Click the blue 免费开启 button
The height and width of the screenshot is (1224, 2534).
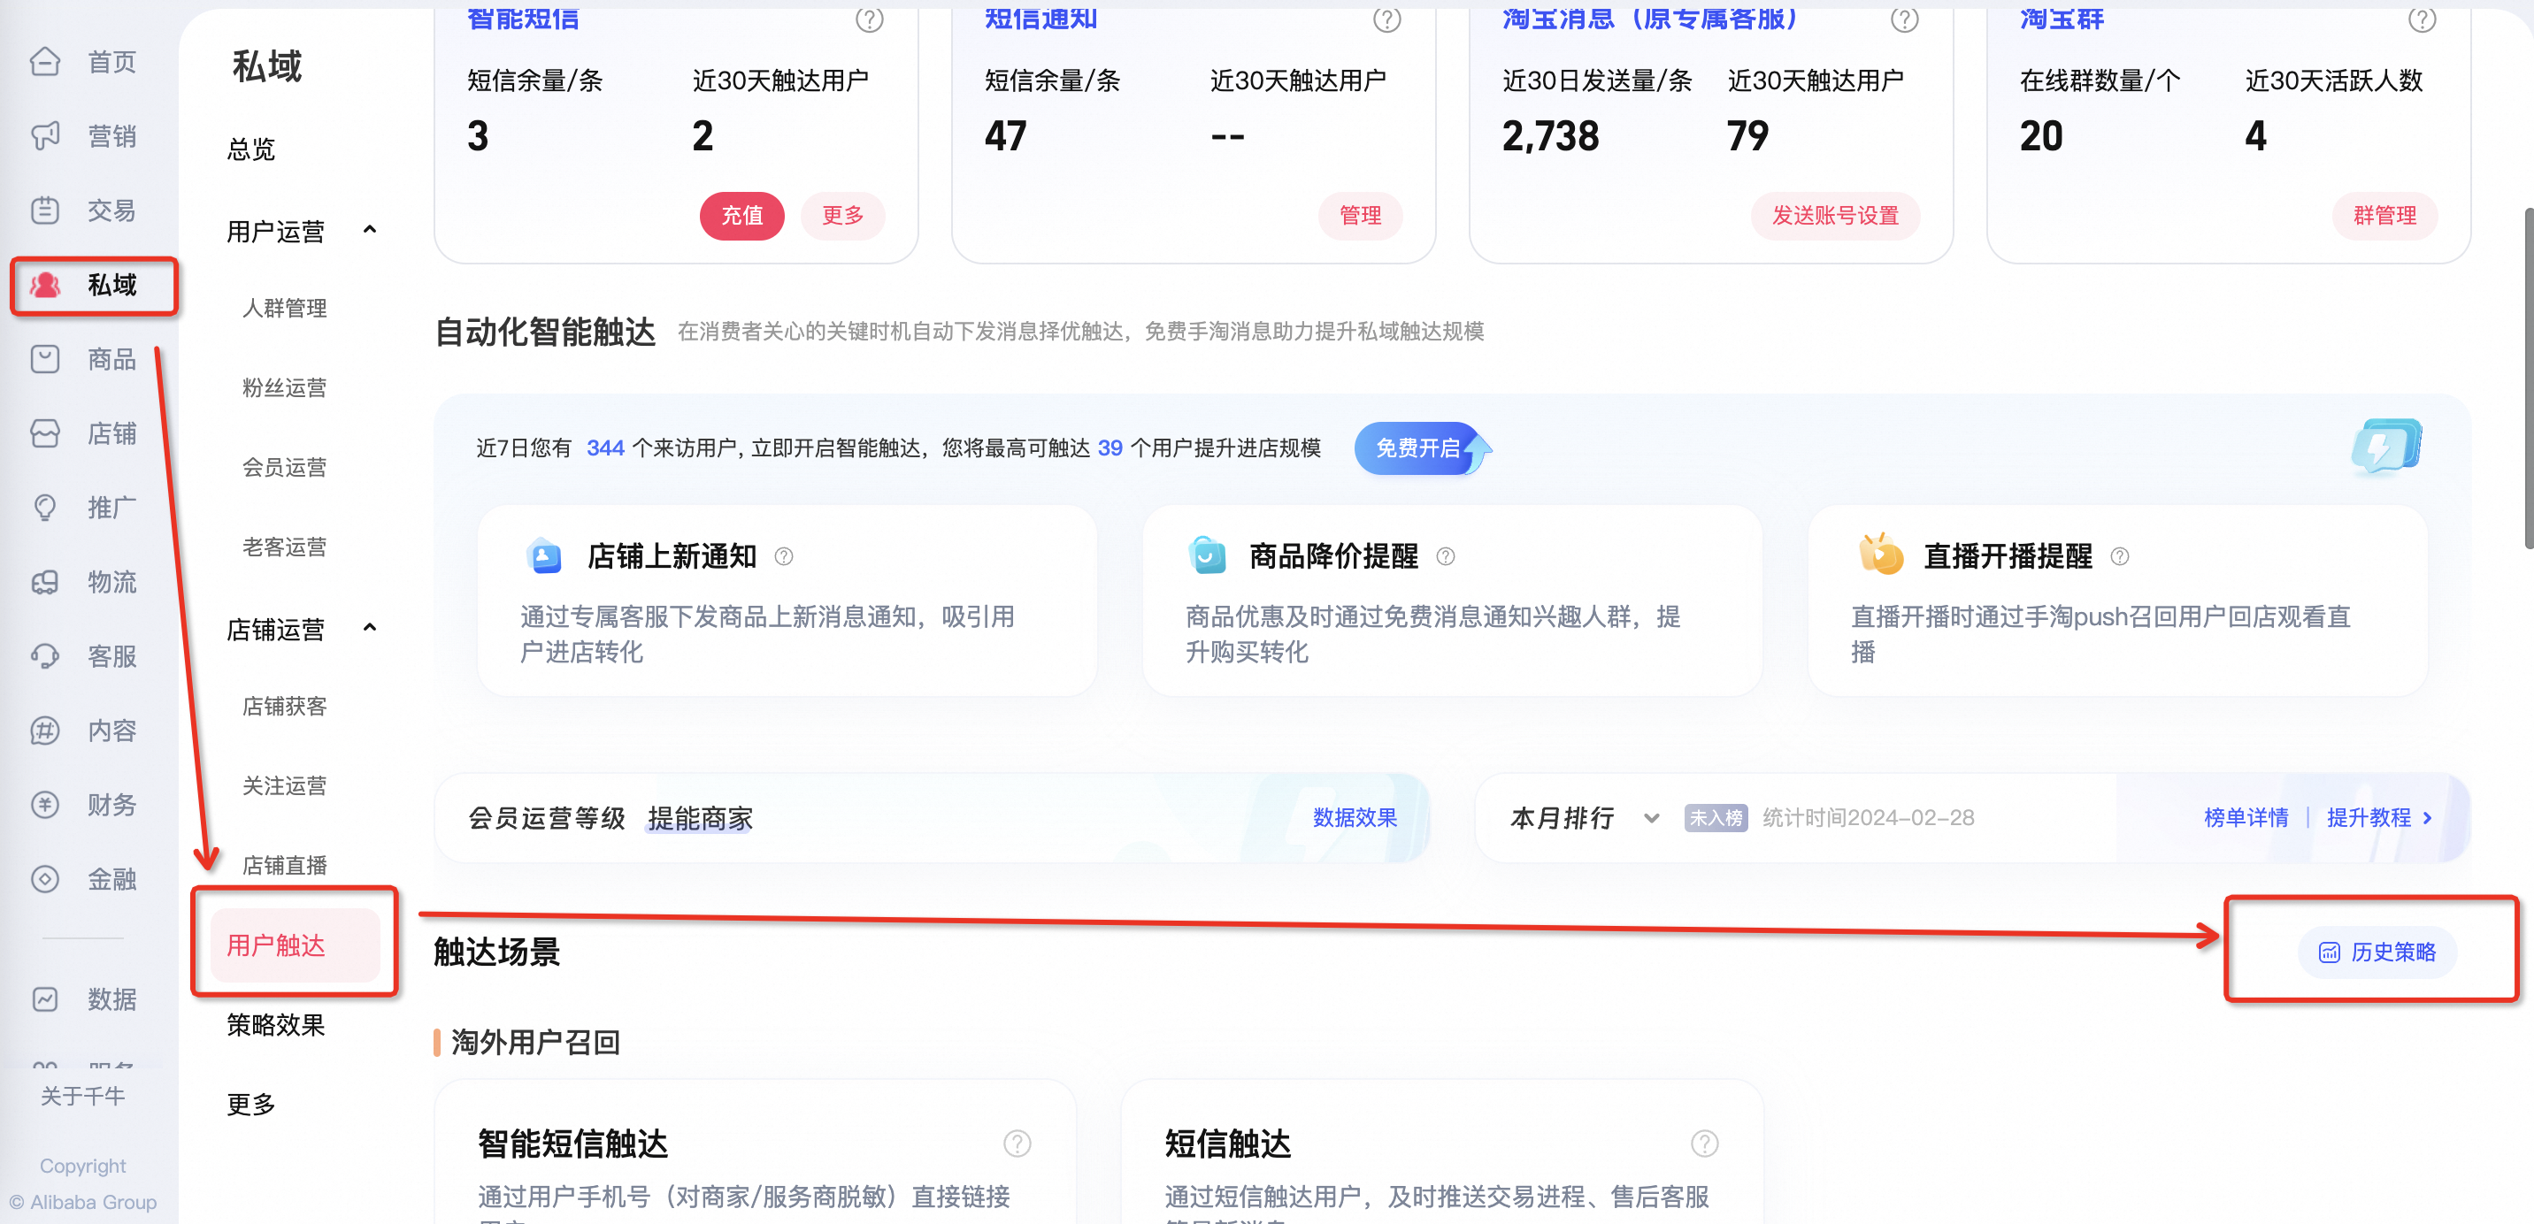1417,448
